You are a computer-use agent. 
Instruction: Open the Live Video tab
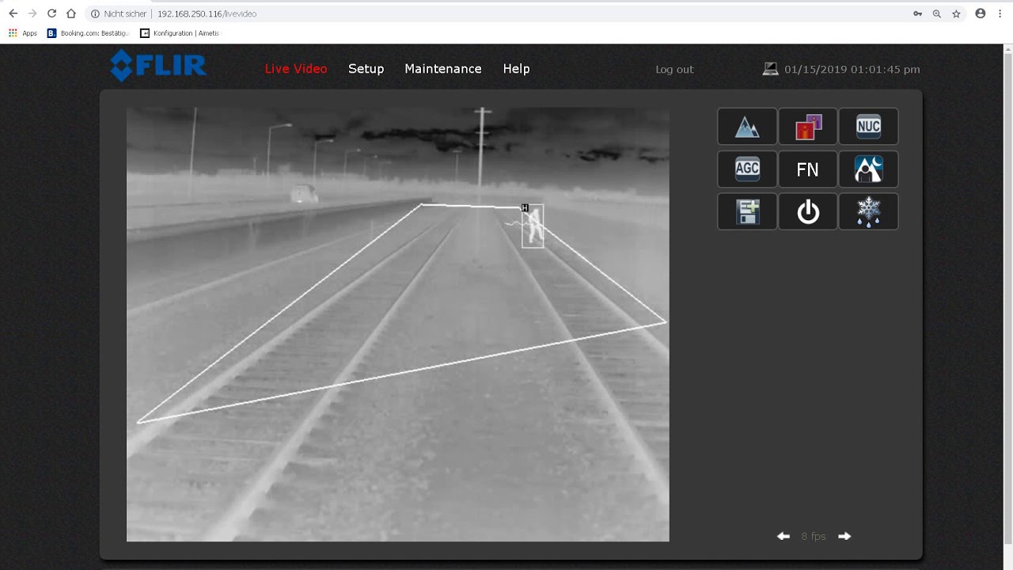[296, 69]
